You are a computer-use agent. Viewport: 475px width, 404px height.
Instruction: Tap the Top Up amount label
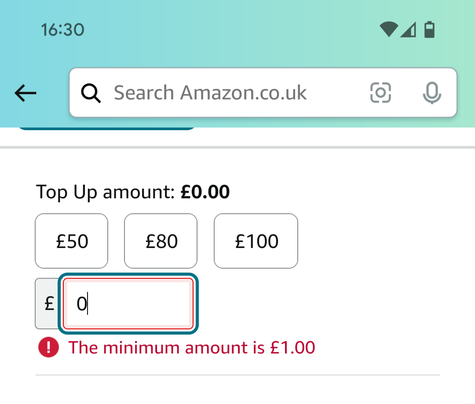pos(106,192)
